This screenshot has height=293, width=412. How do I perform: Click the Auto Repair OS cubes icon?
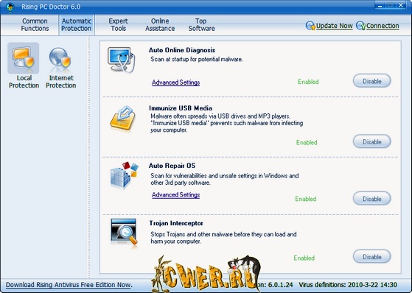[x=124, y=175]
